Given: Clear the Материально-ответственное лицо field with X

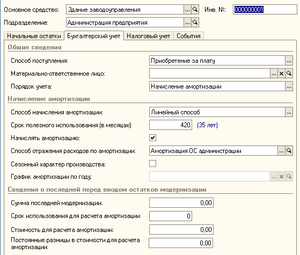Looking at the screenshot, I should pos(281,74).
